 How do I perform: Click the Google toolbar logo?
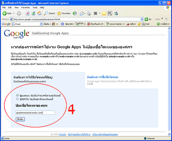[x=6, y=24]
